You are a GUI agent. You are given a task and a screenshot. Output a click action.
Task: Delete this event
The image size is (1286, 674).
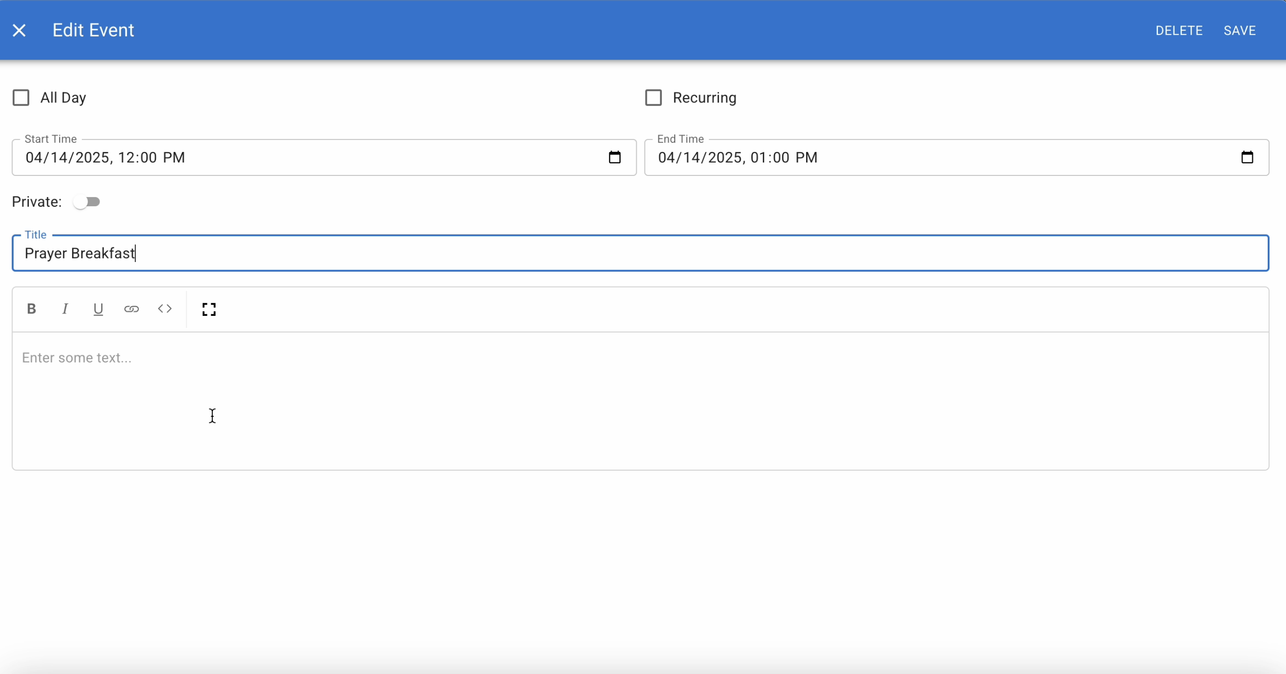tap(1179, 30)
